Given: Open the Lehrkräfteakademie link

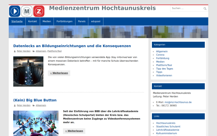Looking at the screenshot, I should point(167,130).
